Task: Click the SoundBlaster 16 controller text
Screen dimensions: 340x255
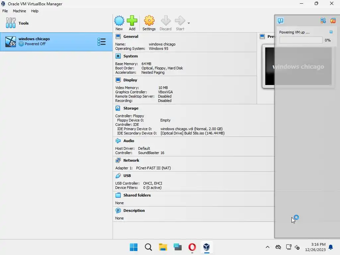Action: (151, 153)
